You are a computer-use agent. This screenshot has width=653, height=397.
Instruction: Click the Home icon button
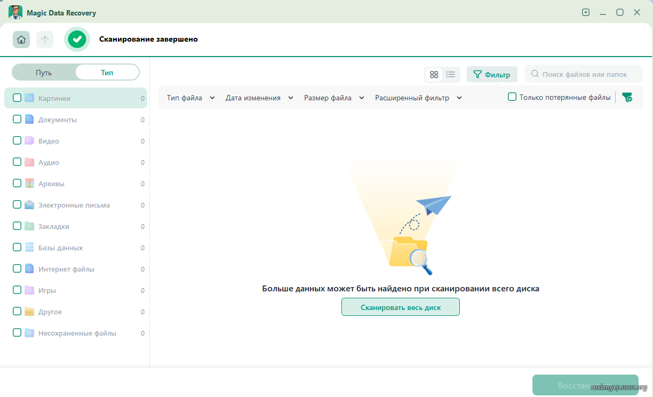(21, 39)
